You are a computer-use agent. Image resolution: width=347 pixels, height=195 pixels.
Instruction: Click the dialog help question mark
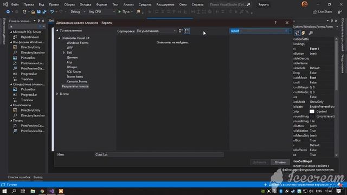[275, 23]
